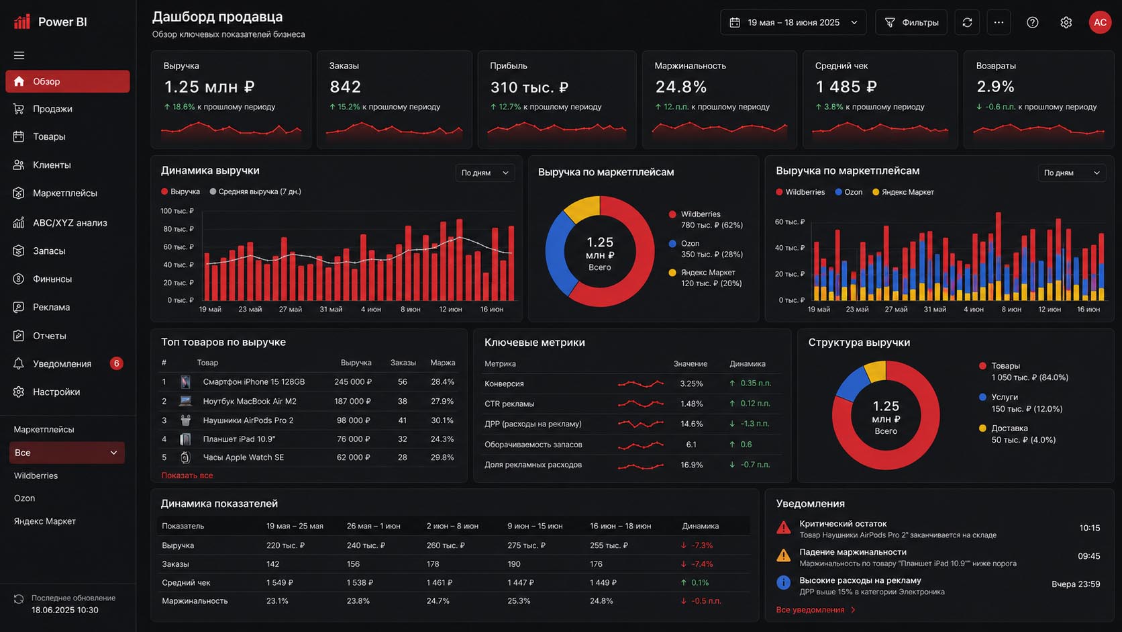Image resolution: width=1122 pixels, height=632 pixels.
Task: Click the Конверсия metric row
Action: (631, 383)
